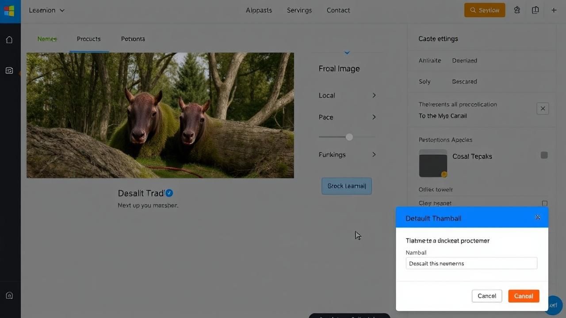This screenshot has height=318, width=566.
Task: Click the Windows logo icon
Action: [x=9, y=11]
